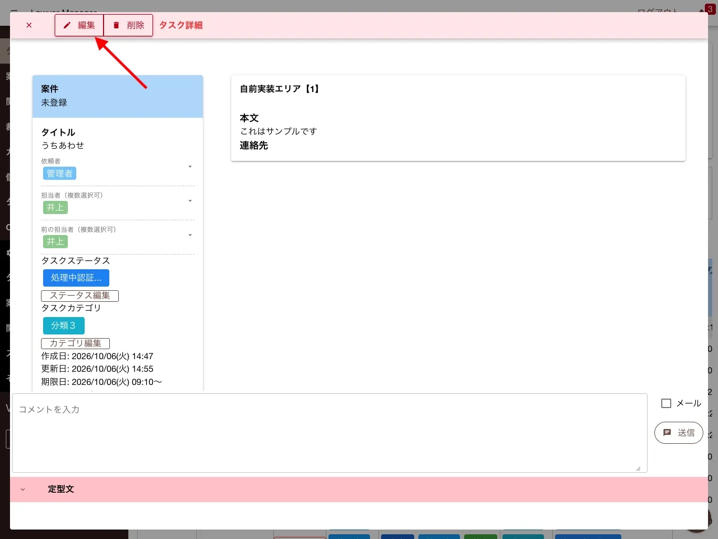Open the 前の担当者（複数選択可）dropdown arrow
718x539 pixels.
click(x=190, y=235)
